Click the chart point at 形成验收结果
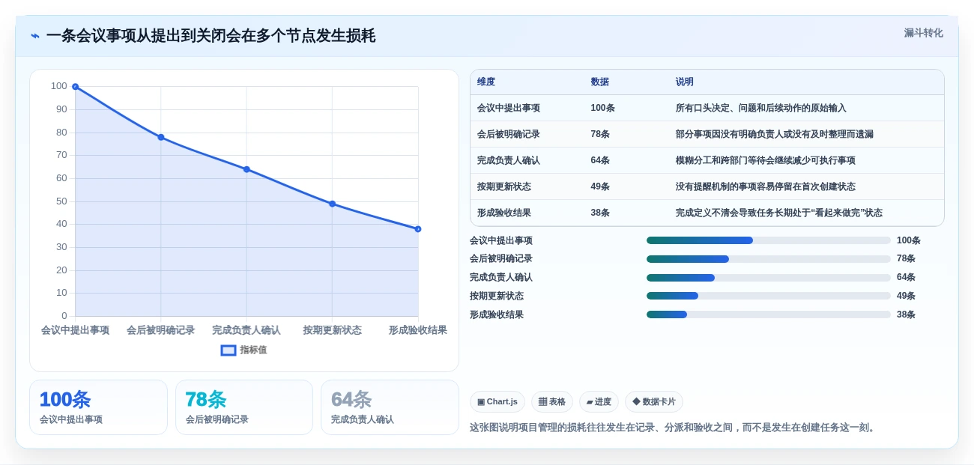Screen dimensions: 974x465 click(418, 229)
